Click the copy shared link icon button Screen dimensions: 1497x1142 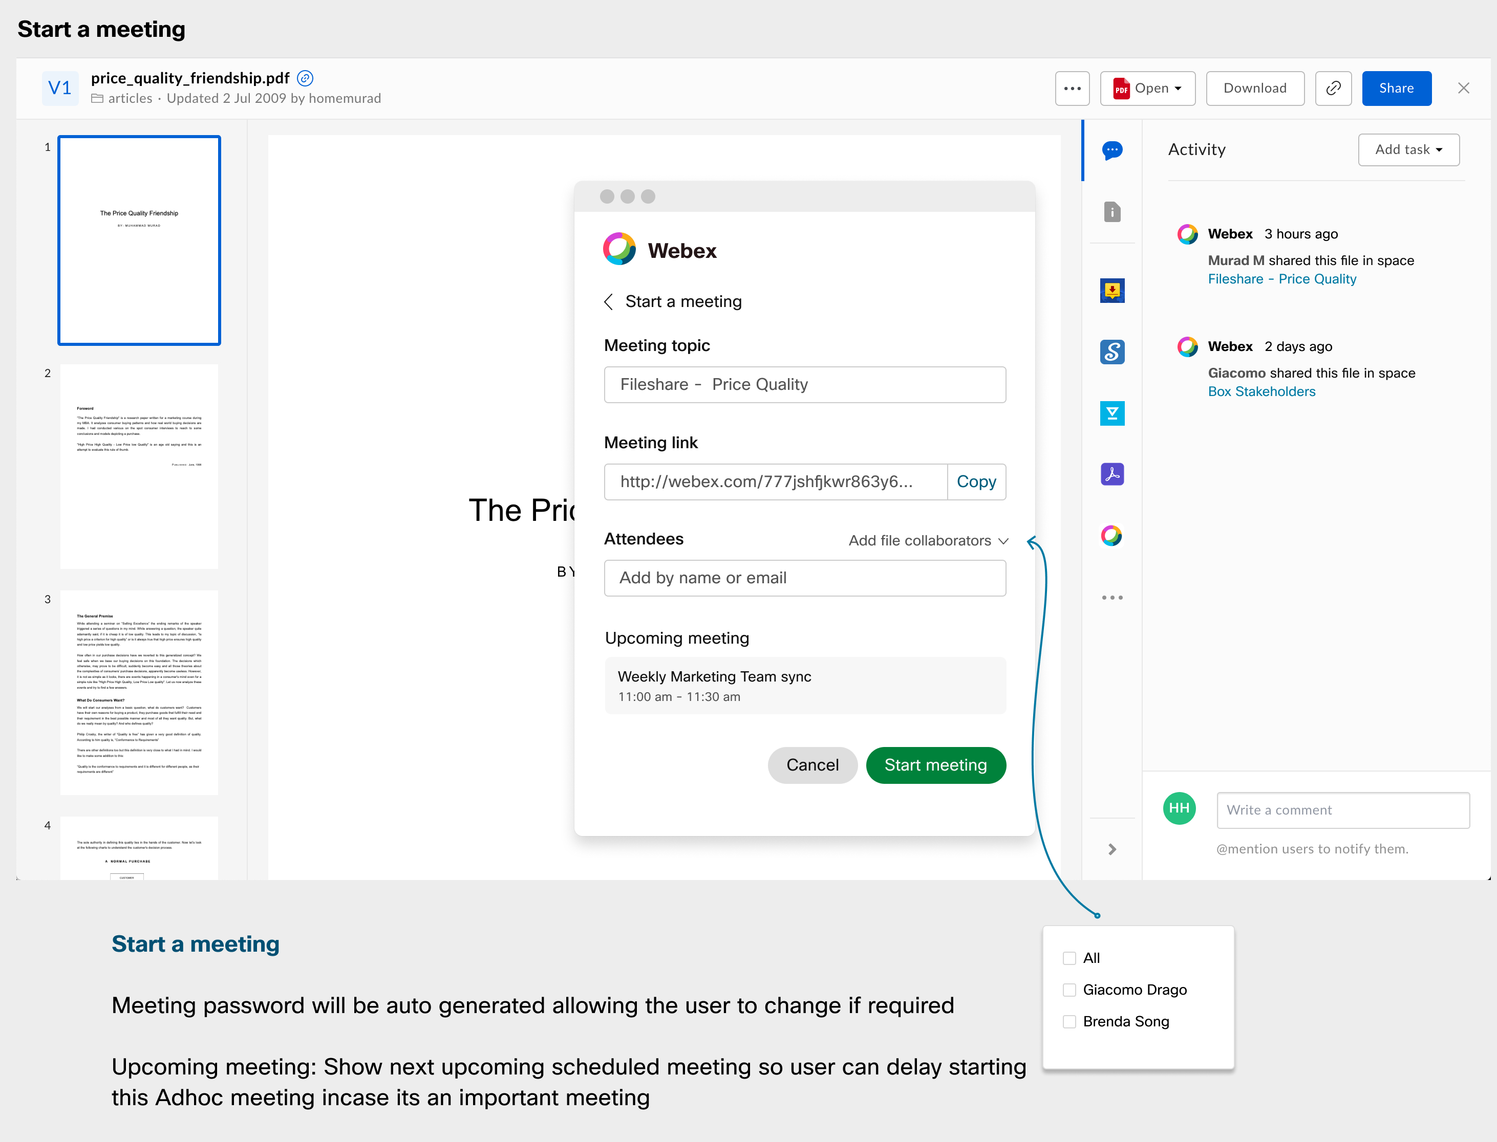tap(1333, 89)
